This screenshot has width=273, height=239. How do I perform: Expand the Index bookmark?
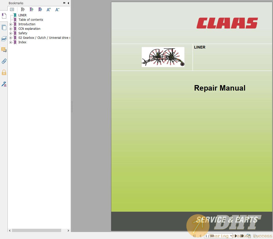tap(11, 43)
